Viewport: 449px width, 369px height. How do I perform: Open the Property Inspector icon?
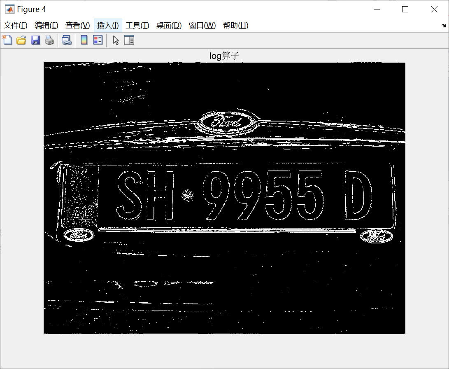coord(129,40)
